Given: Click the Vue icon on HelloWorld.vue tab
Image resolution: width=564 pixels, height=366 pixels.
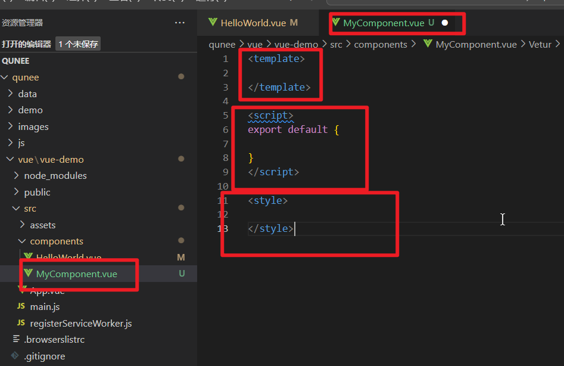Looking at the screenshot, I should point(213,22).
